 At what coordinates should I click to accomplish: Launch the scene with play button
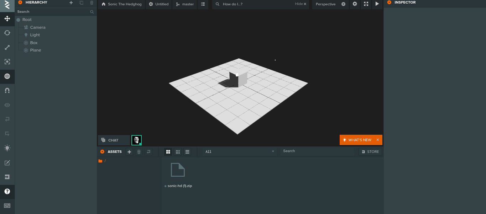(x=377, y=4)
